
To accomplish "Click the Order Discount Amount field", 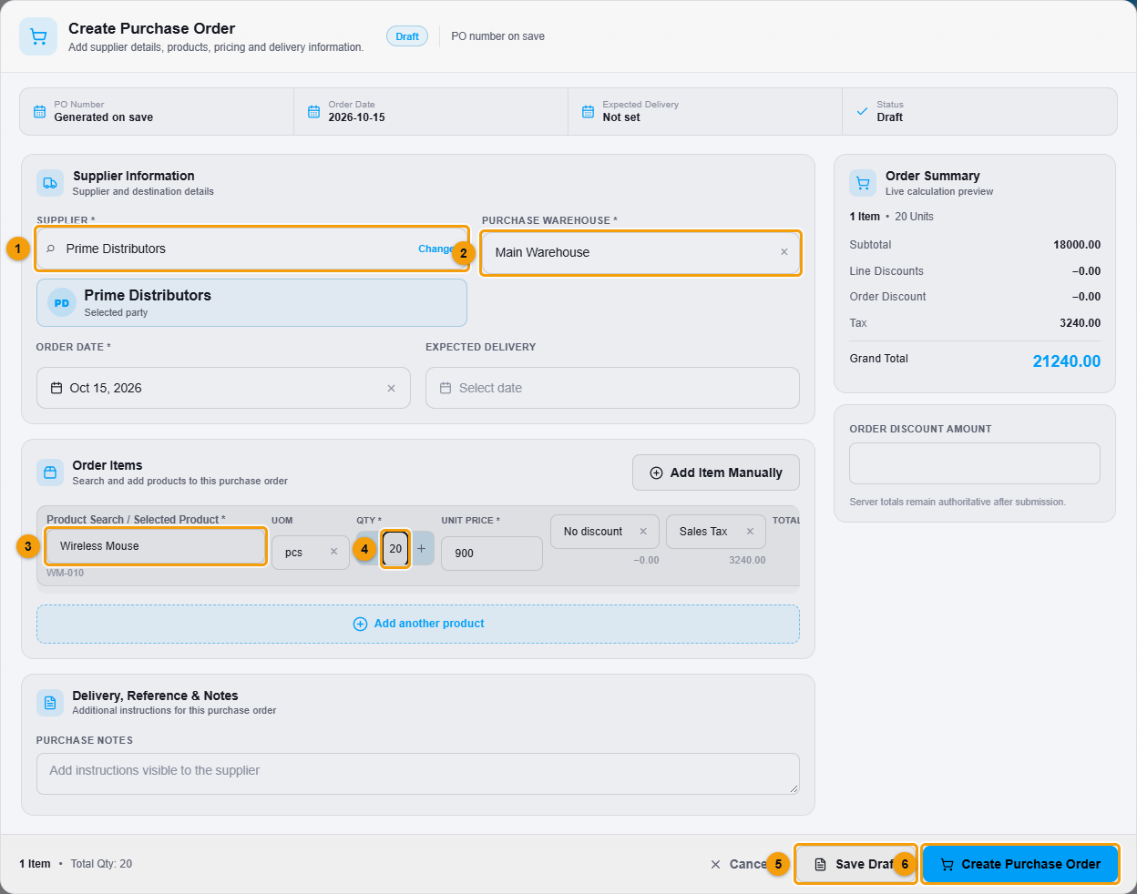I will click(975, 463).
